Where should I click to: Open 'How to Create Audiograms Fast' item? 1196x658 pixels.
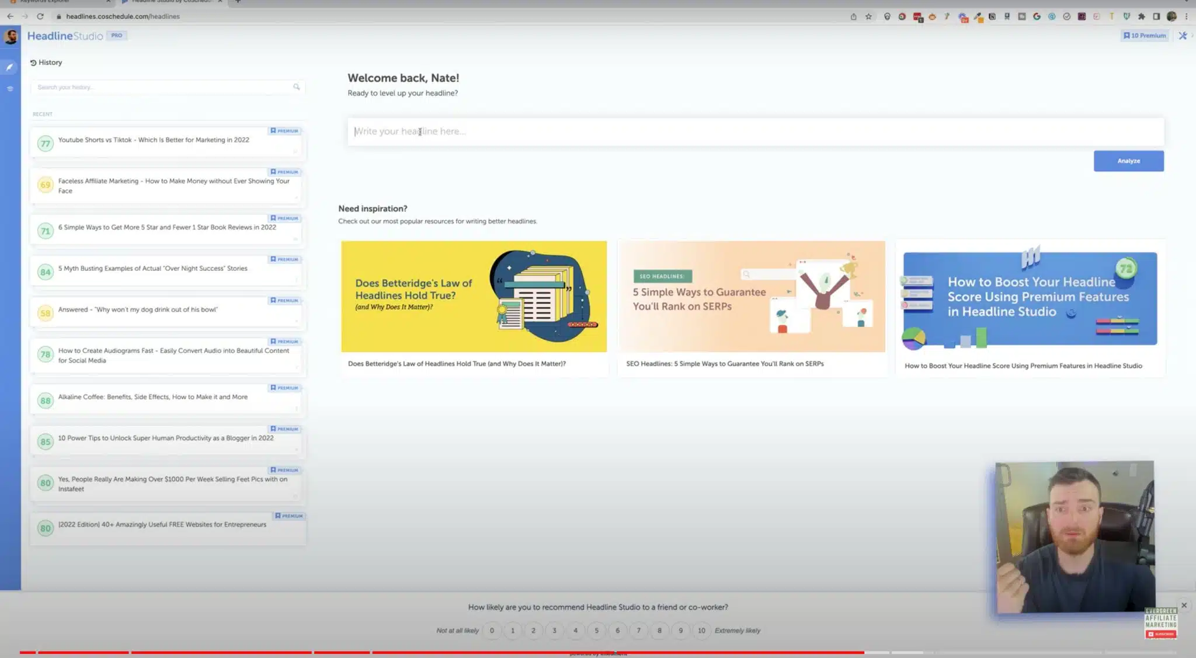(168, 355)
